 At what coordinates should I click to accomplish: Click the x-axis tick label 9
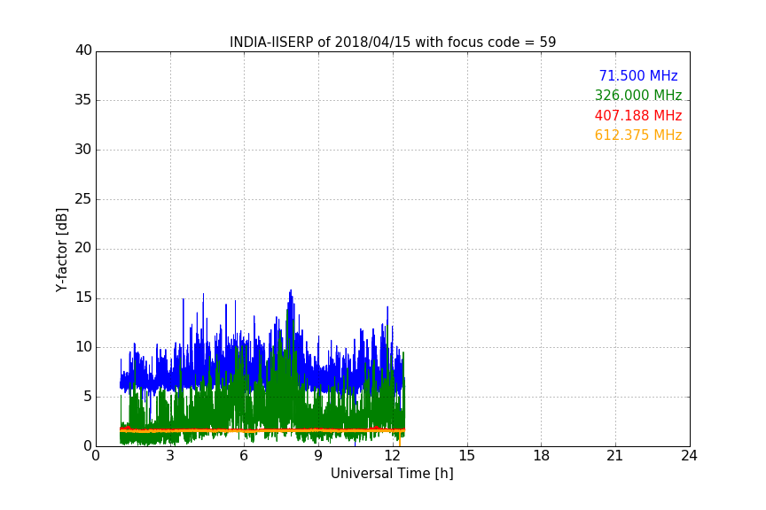[318, 456]
